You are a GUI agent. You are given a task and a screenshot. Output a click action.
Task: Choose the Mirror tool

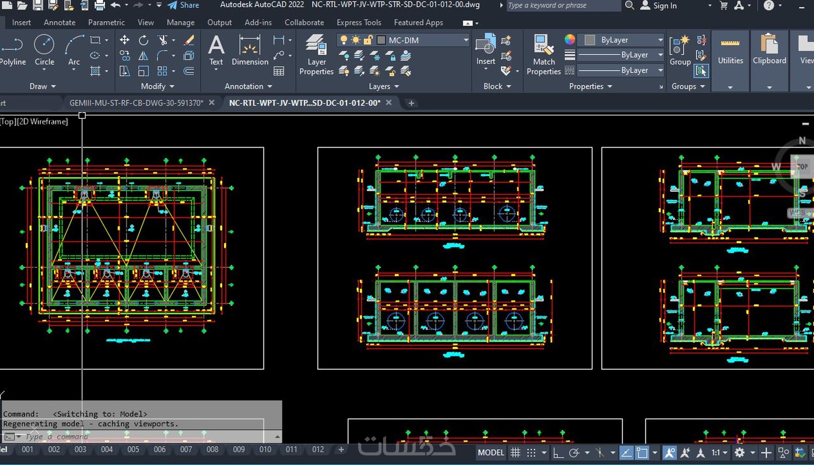point(143,56)
